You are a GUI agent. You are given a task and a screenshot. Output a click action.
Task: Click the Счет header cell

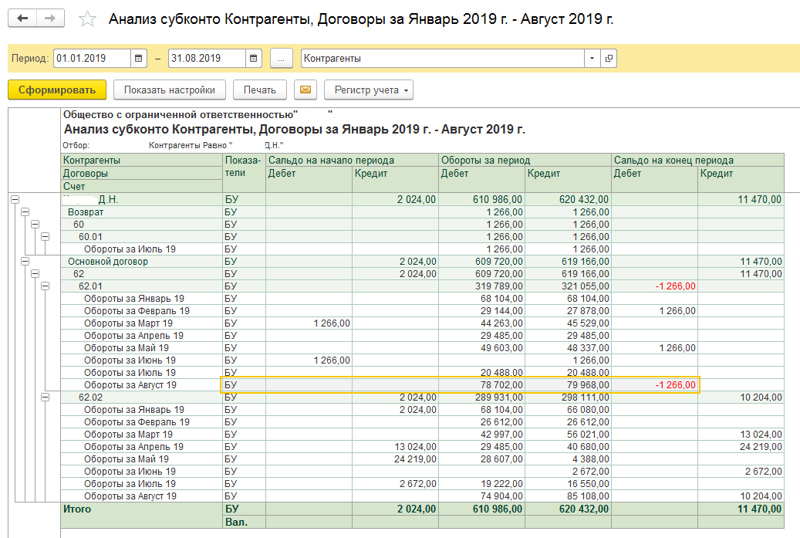142,186
